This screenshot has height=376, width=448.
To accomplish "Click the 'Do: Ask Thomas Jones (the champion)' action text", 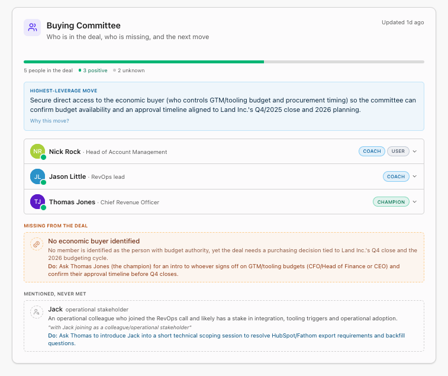I will click(224, 270).
